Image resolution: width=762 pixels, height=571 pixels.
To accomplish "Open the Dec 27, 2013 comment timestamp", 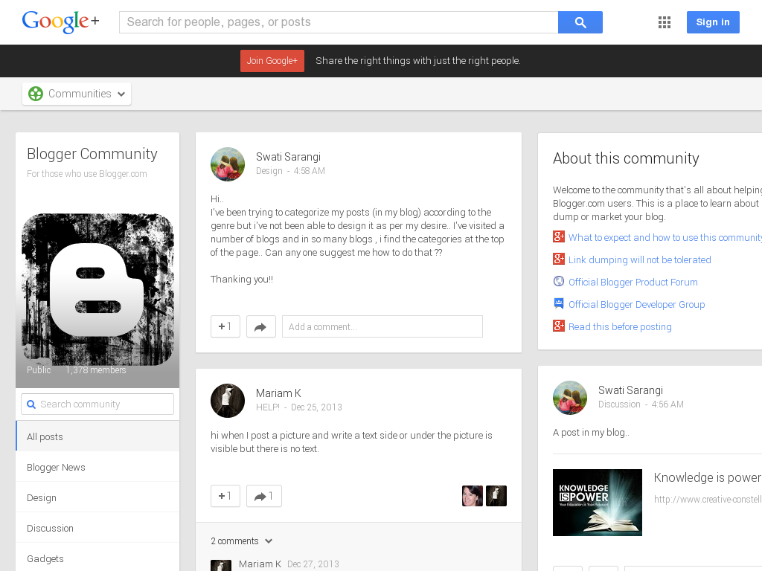I will [x=313, y=564].
